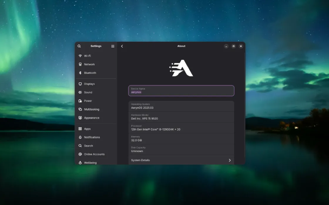Click the Multitasking icon in the sidebar

point(80,109)
